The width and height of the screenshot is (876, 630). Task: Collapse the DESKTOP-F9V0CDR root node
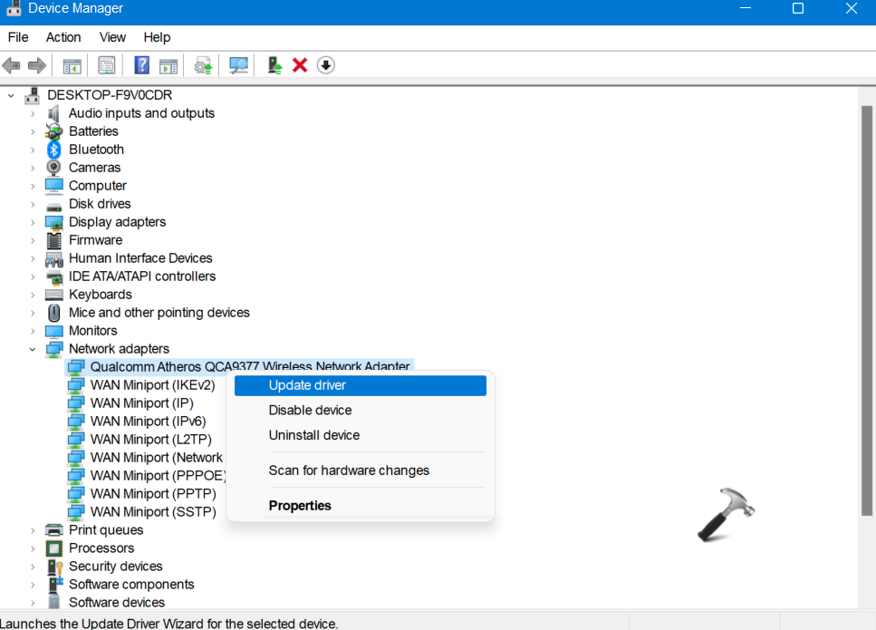[11, 95]
